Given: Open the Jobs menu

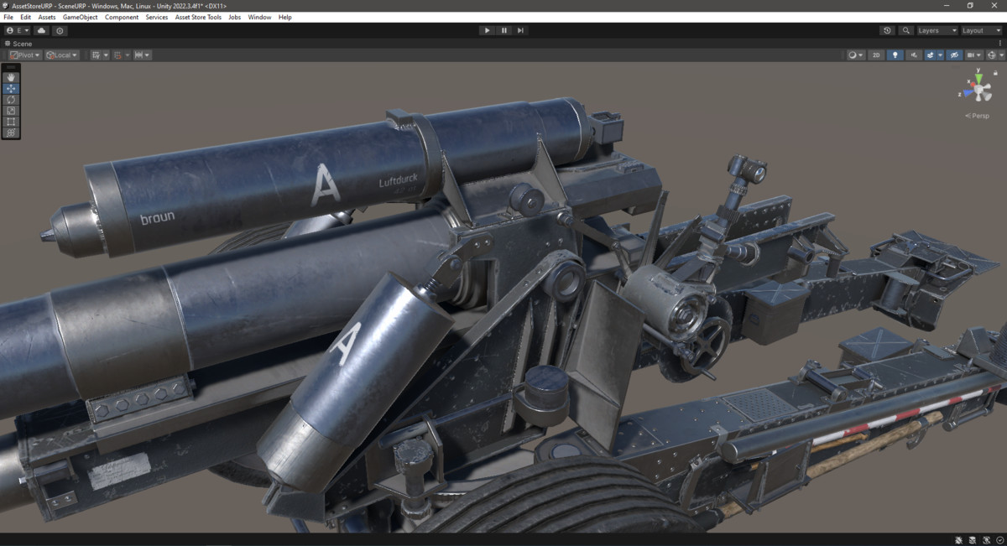Looking at the screenshot, I should [x=235, y=17].
